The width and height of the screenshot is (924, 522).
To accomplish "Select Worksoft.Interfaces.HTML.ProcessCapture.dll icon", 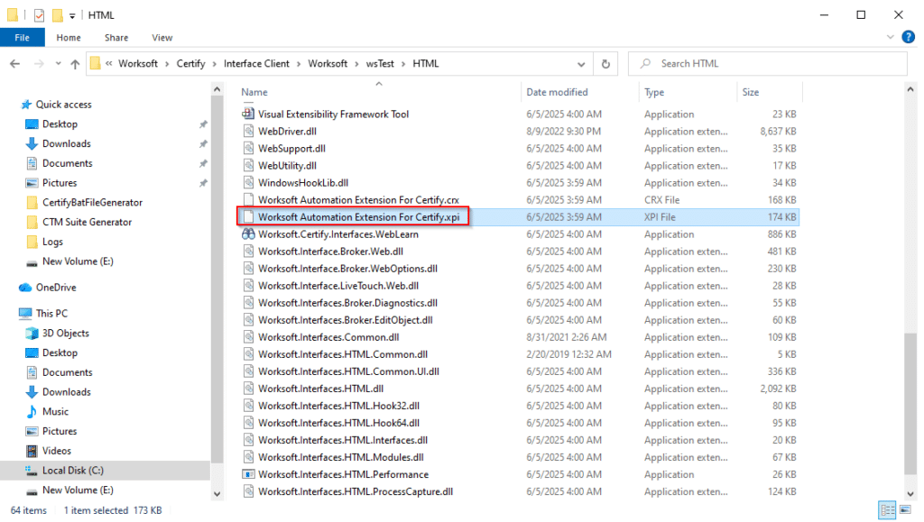I will pos(248,491).
